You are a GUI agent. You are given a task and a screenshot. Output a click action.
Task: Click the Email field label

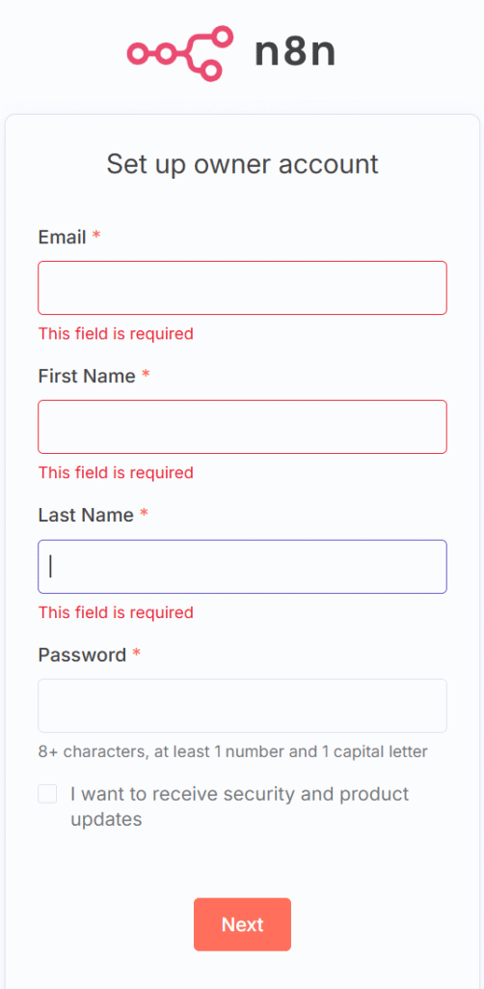tap(63, 238)
